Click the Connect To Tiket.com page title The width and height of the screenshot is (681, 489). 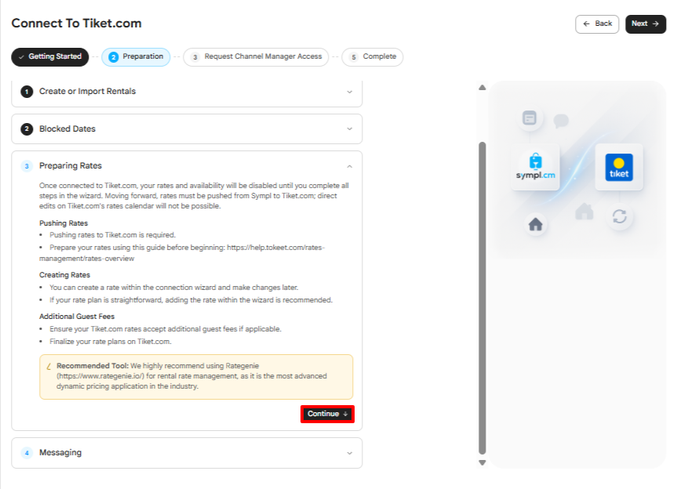tap(76, 24)
